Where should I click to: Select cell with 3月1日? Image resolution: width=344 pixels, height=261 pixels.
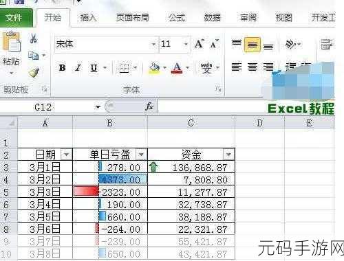[45, 167]
